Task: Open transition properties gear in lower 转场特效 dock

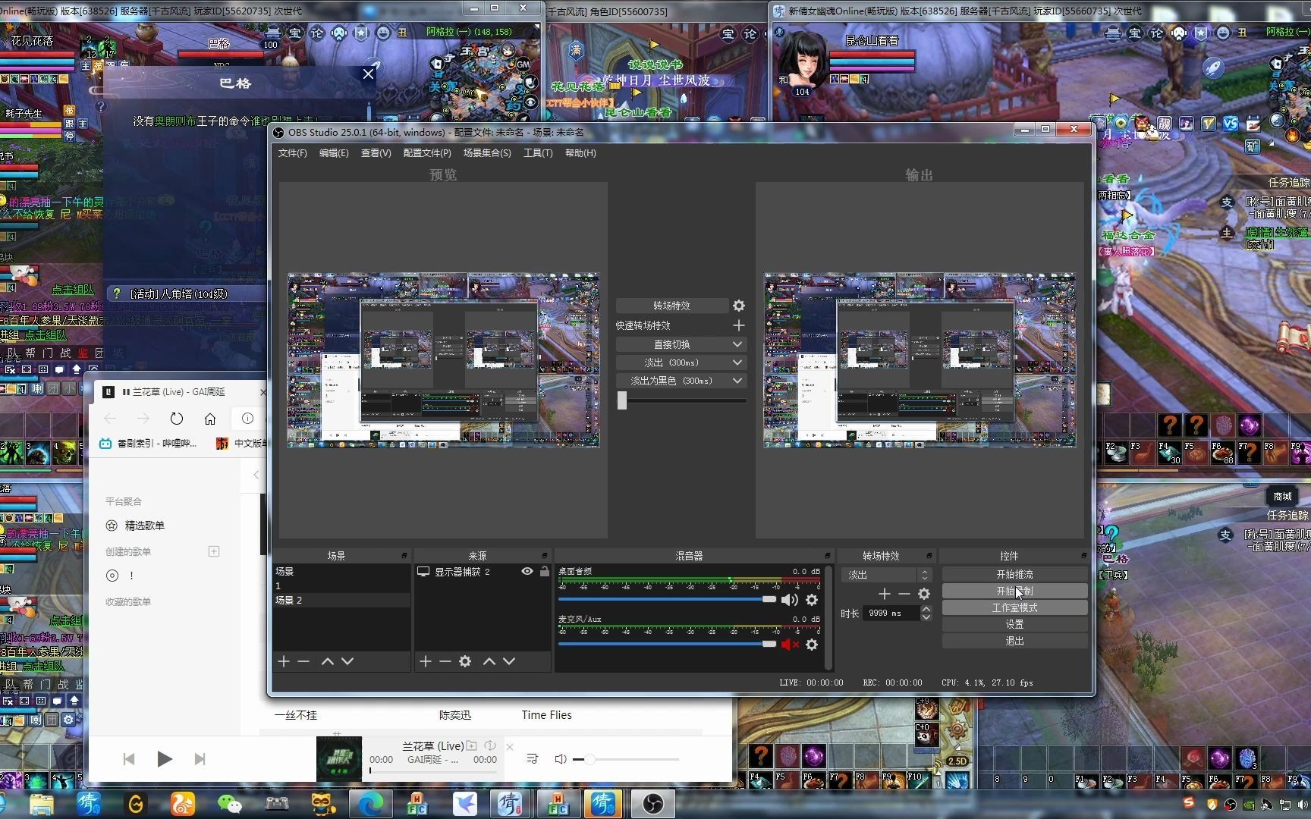Action: pyautogui.click(x=924, y=594)
